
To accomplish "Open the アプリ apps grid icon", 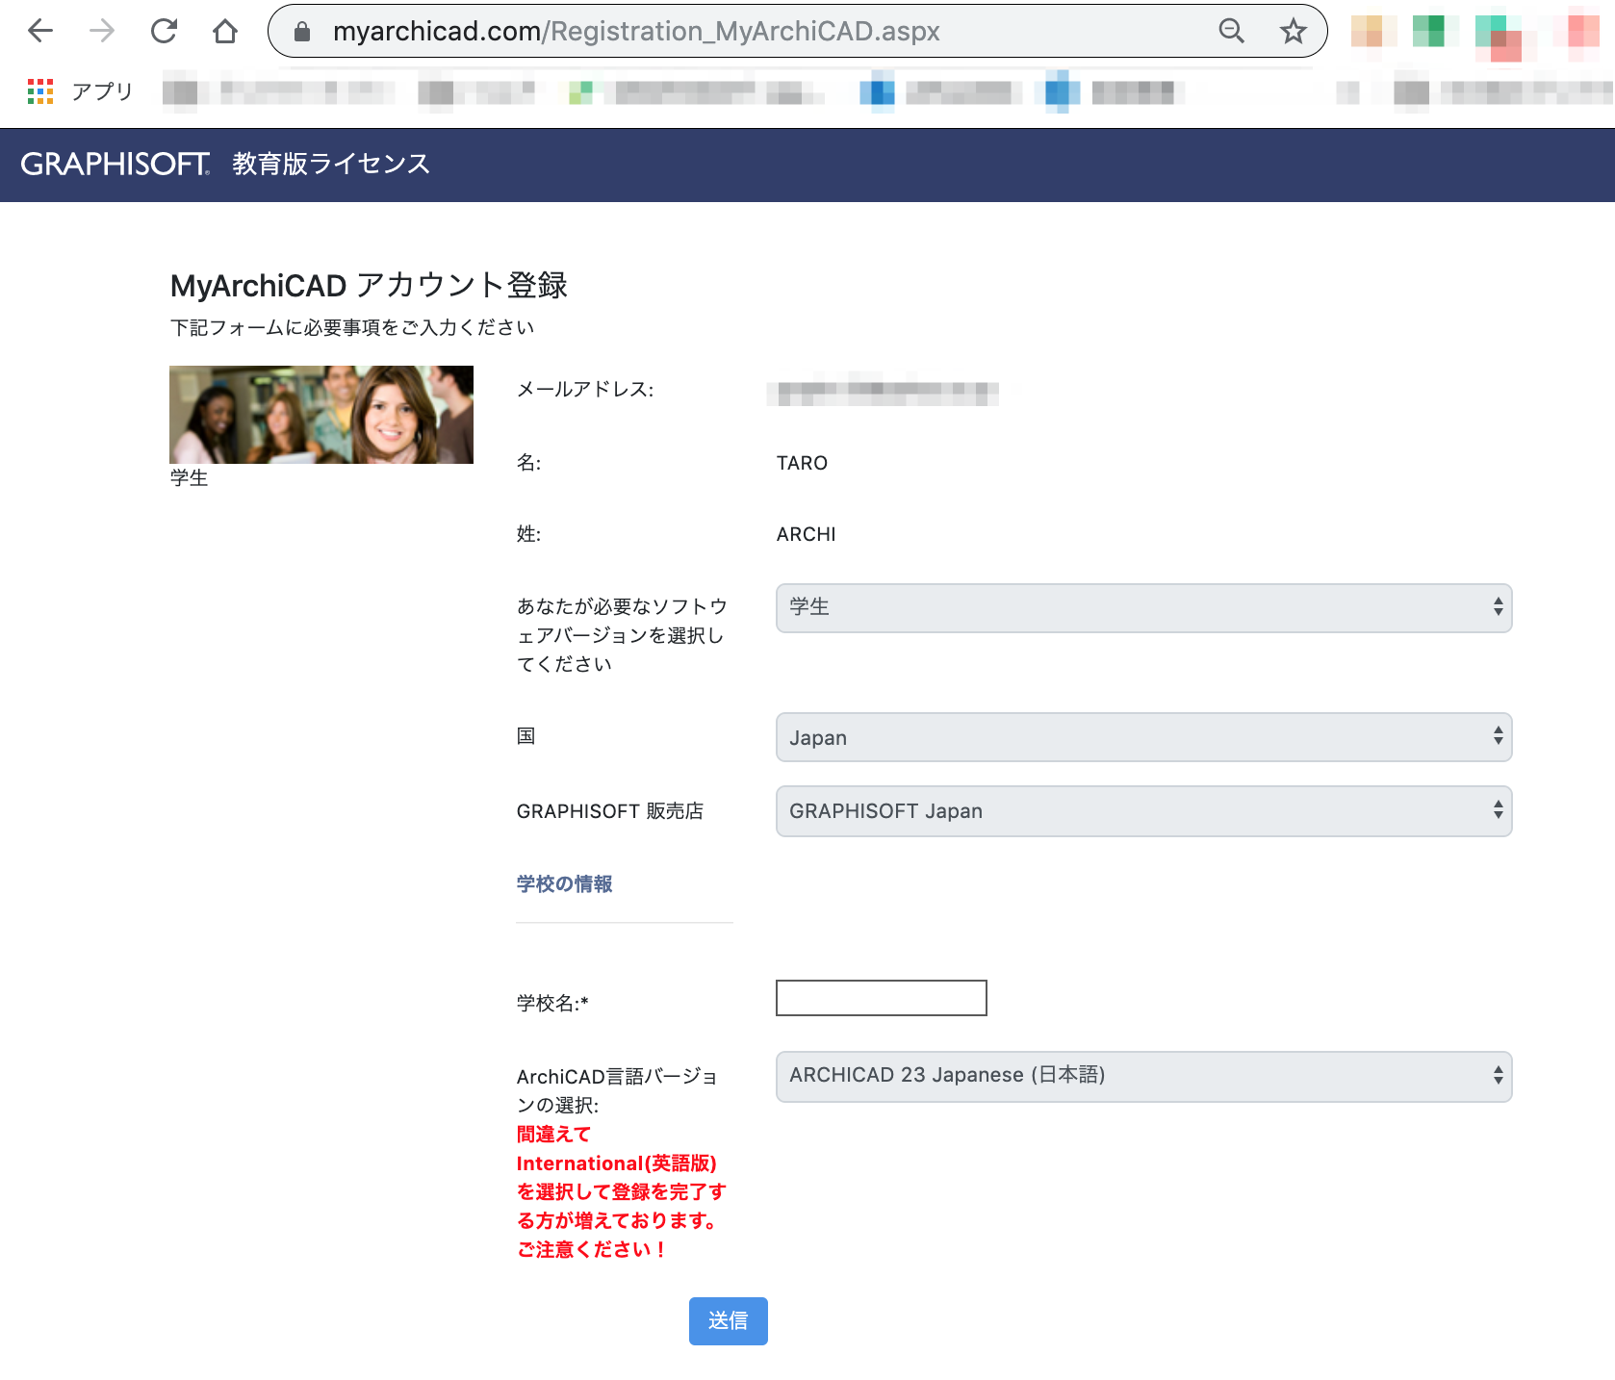I will (x=40, y=91).
